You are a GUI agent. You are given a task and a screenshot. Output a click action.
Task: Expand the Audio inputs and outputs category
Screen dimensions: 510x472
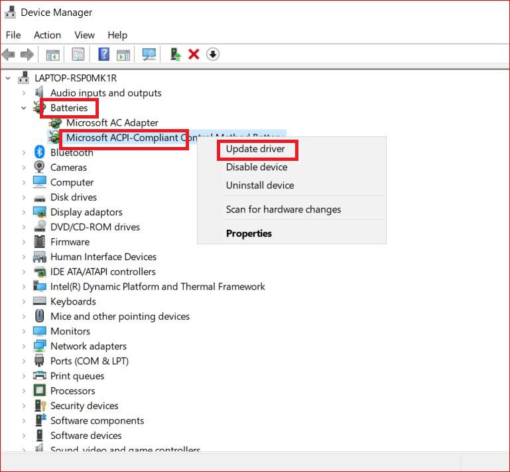[x=24, y=93]
